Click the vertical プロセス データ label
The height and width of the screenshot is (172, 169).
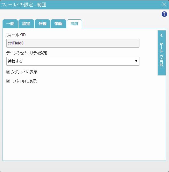coord(161,55)
